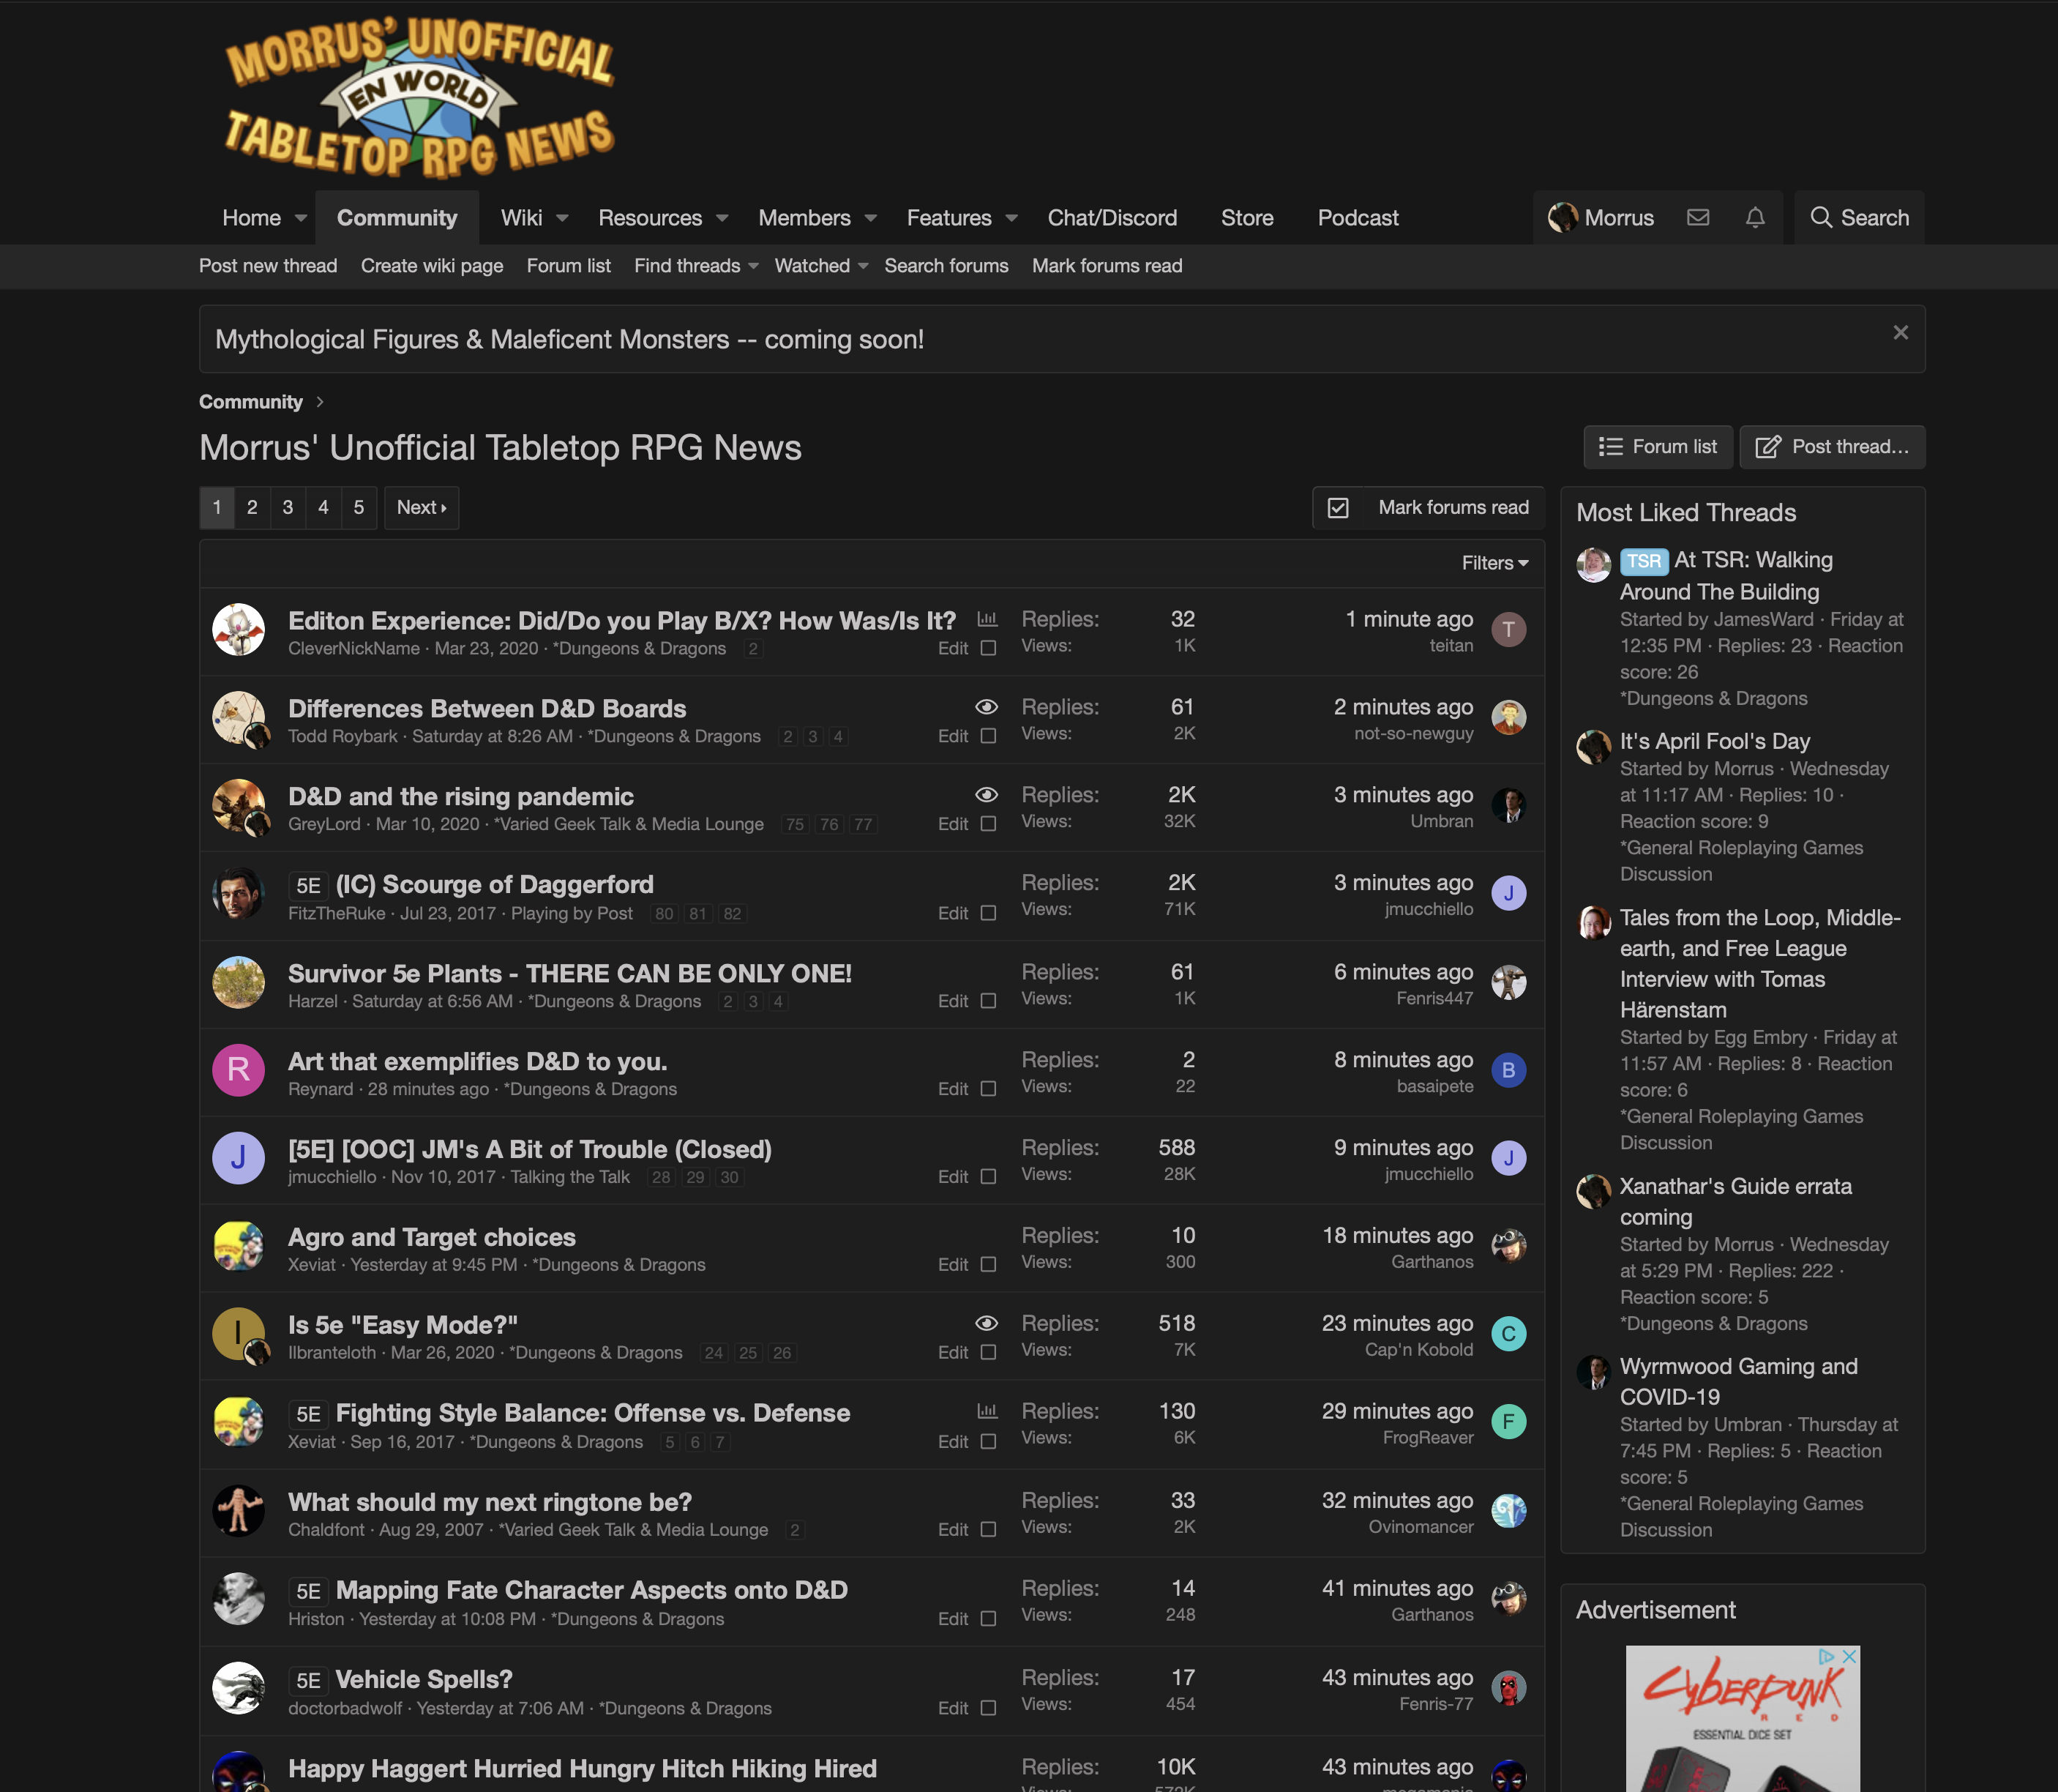Expand the Resources menu arrow
The image size is (2058, 1792).
[x=722, y=218]
